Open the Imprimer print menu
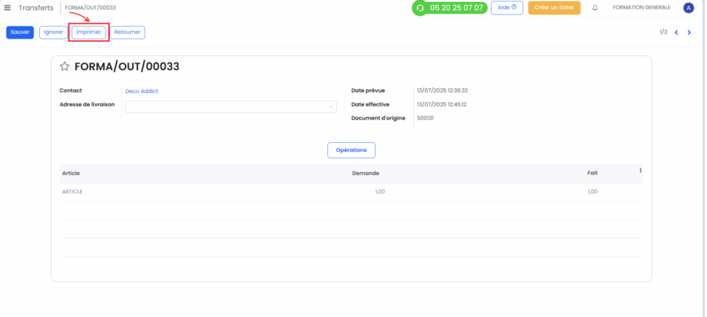707x317 pixels. click(89, 32)
